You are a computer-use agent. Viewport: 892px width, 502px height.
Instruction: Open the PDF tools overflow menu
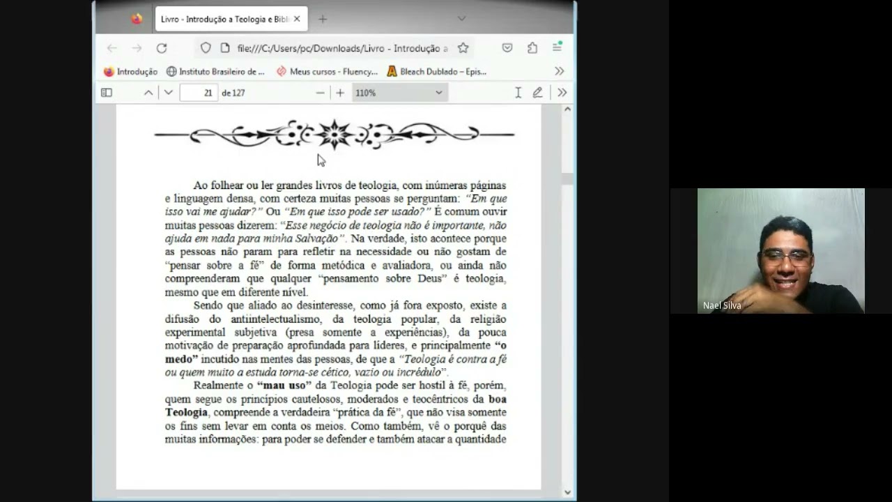(562, 93)
